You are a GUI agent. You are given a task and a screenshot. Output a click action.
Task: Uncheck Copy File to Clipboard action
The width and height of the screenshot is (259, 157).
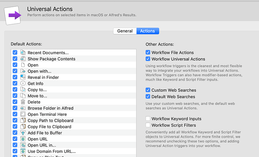click(15, 127)
